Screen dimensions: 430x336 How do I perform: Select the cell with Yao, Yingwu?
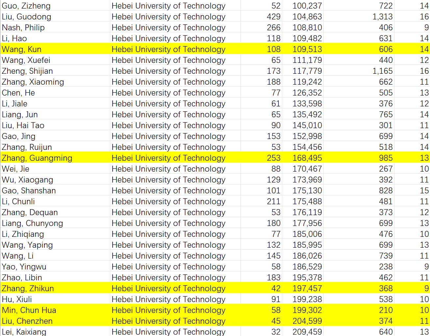tap(24, 267)
